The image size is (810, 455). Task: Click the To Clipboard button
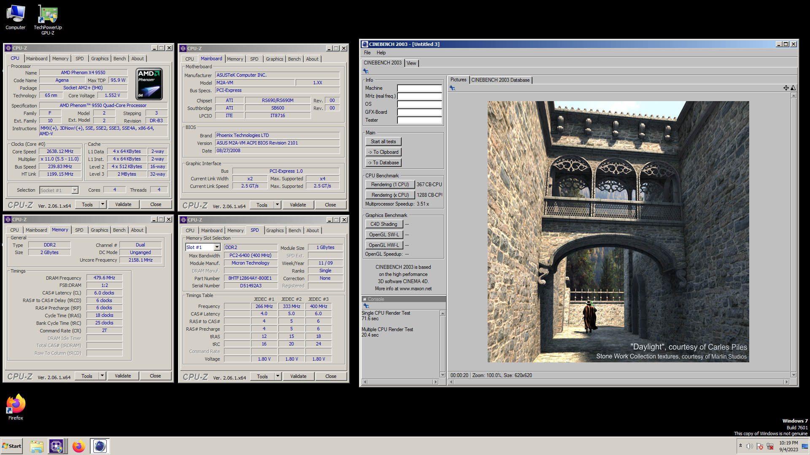(x=383, y=152)
